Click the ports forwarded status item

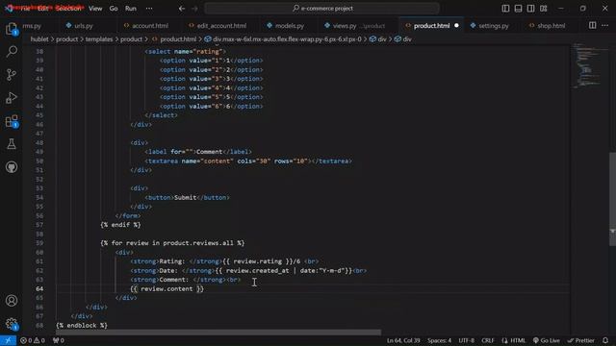58,340
